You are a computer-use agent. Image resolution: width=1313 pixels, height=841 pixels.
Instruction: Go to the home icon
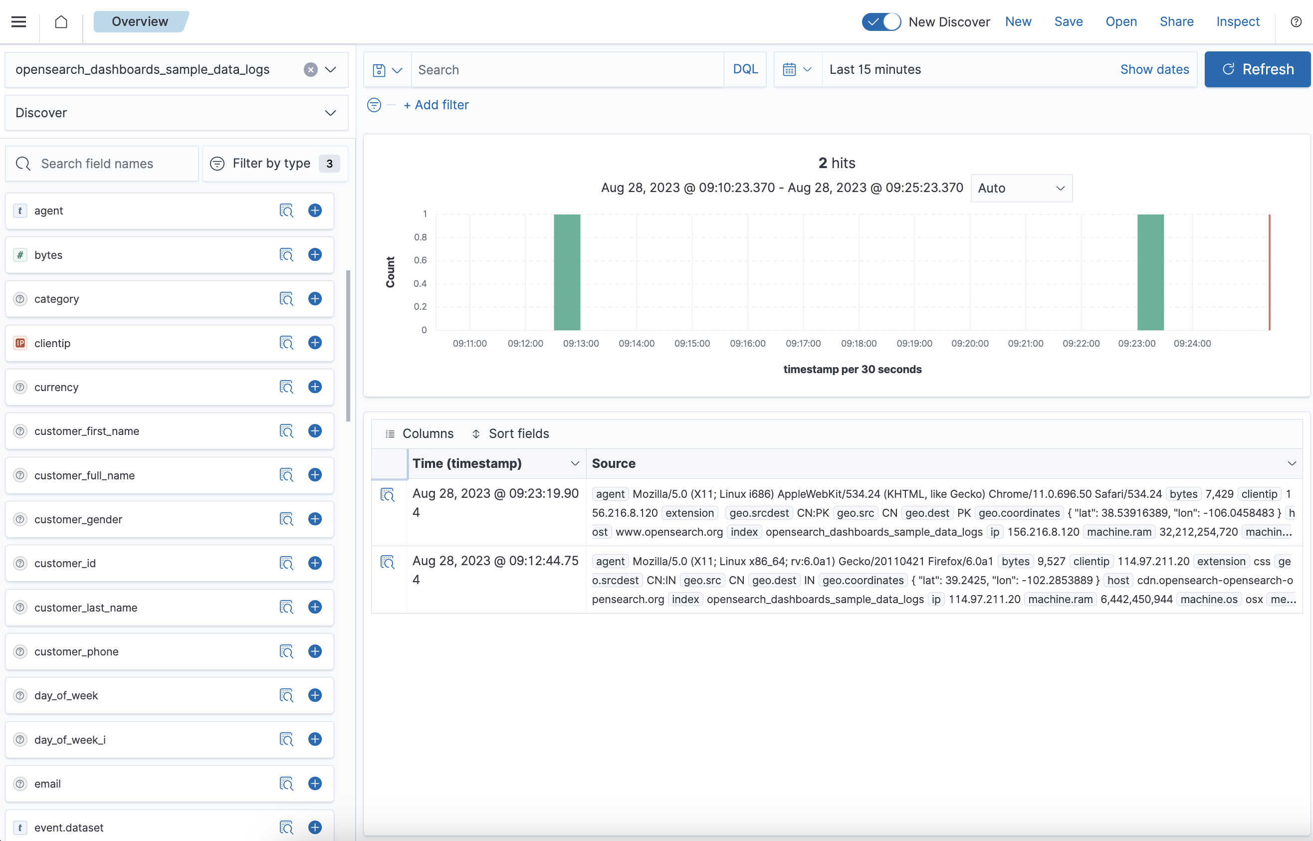(61, 22)
